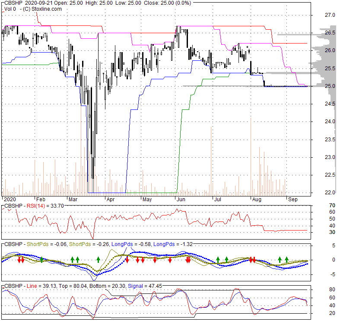The width and height of the screenshot is (337, 321).
Task: Click the 30 level on RSI axis
Action: [332, 232]
